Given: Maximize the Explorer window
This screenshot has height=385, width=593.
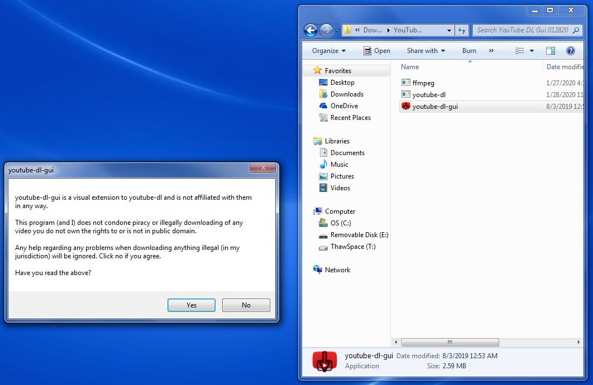Looking at the screenshot, I should click(x=550, y=11).
